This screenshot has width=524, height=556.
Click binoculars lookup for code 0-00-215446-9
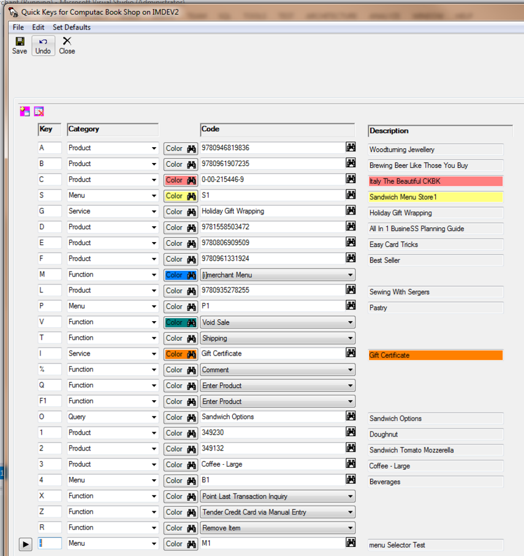click(x=351, y=179)
